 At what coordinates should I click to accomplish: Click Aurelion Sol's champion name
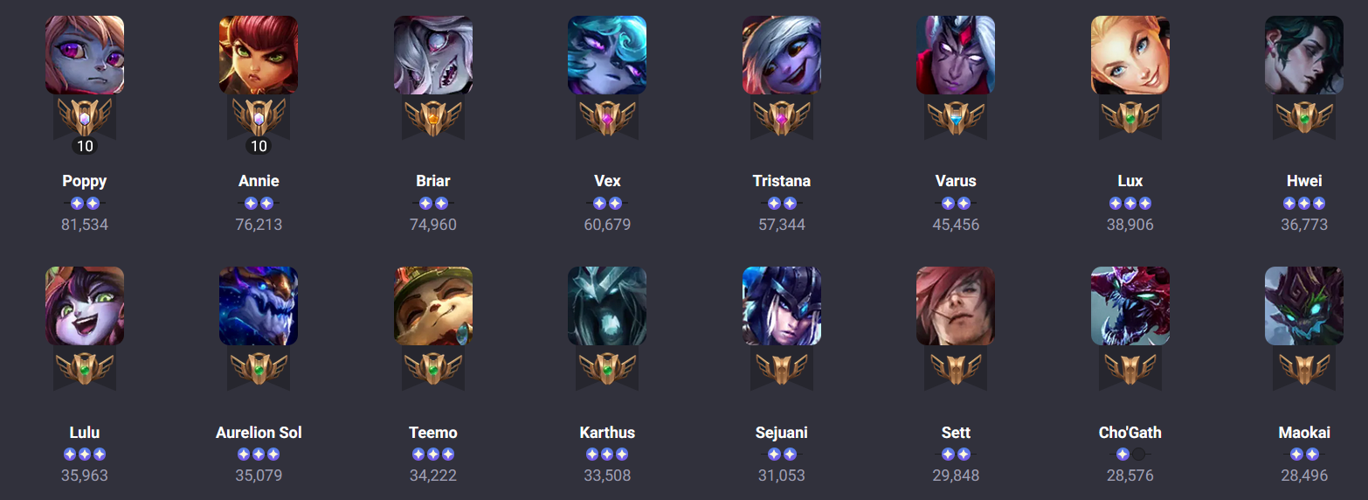tap(259, 433)
